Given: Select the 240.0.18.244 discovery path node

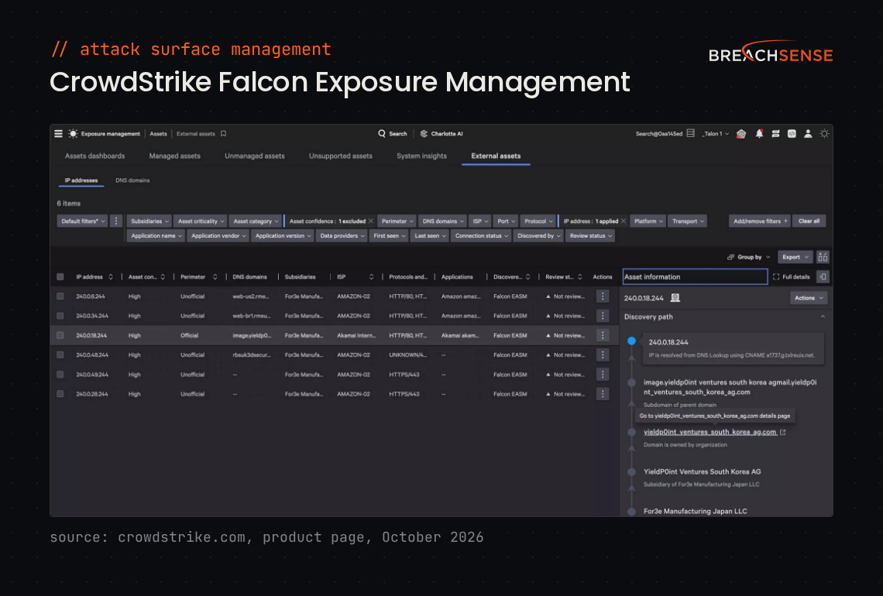Looking at the screenshot, I should click(x=632, y=341).
